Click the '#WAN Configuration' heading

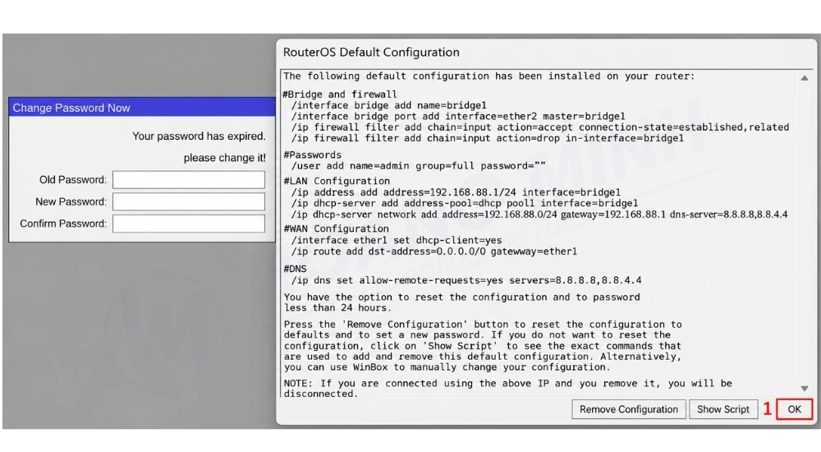(x=336, y=228)
